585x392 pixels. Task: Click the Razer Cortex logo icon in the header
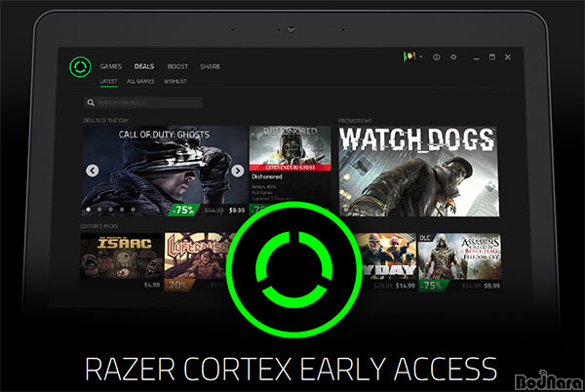coord(80,67)
